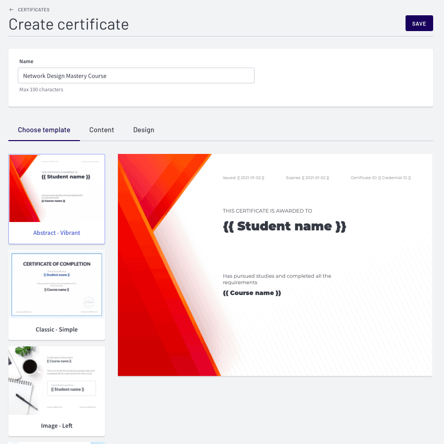Choose the Classic - Simple template thumbnail
This screenshot has height=444, width=444.
(57, 284)
